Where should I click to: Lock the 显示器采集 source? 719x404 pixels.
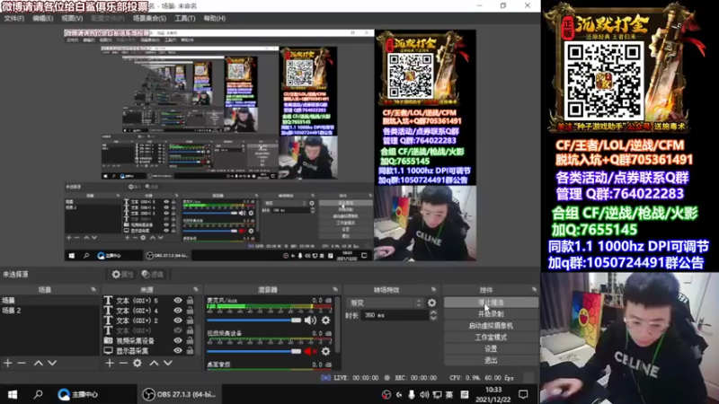[x=190, y=351]
